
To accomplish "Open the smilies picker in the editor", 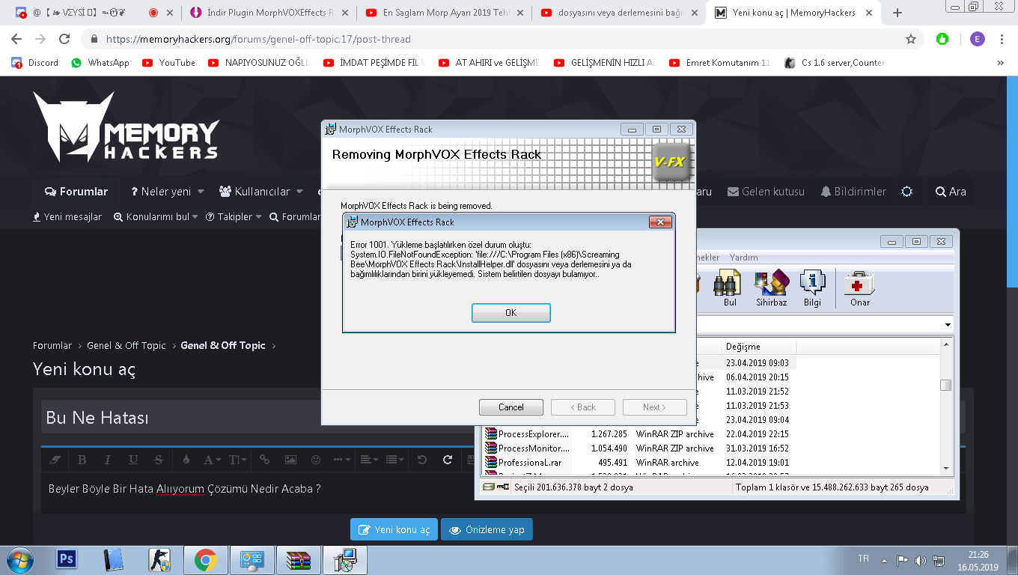I will (x=316, y=460).
